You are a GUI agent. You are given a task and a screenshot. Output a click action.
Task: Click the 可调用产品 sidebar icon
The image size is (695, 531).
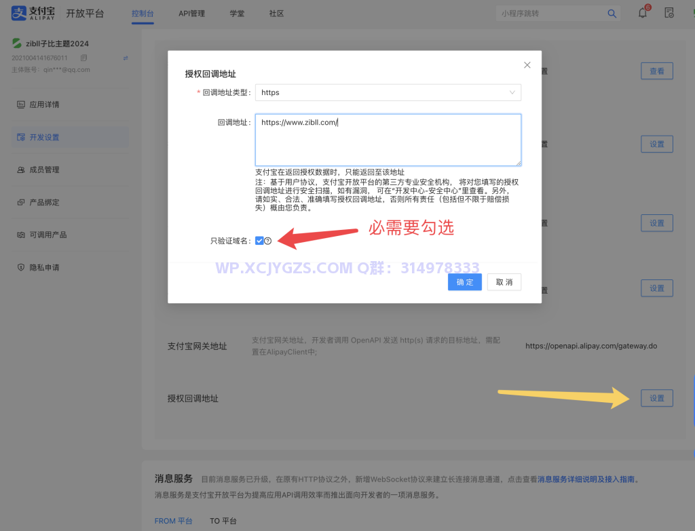[20, 235]
